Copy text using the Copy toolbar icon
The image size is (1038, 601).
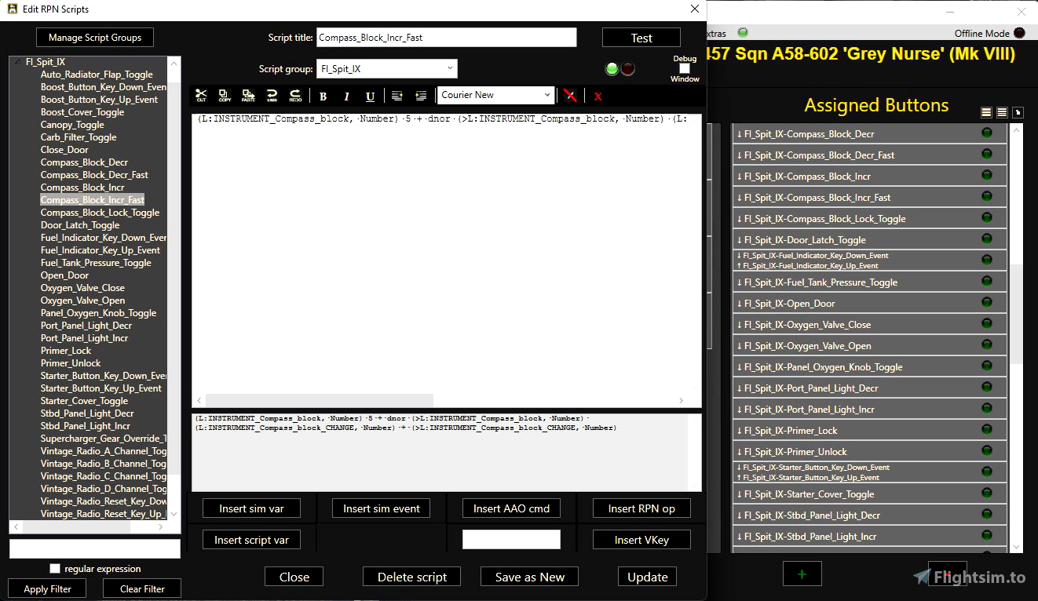[x=225, y=95]
